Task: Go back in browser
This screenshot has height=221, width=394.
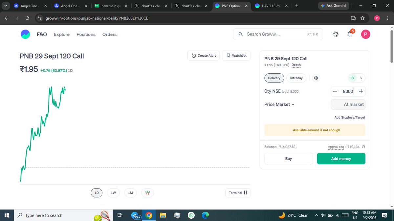Action: click(7, 18)
